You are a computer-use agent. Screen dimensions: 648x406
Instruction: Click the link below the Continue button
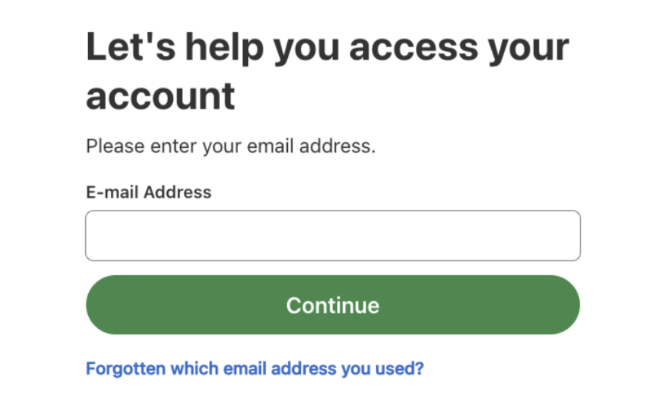pyautogui.click(x=255, y=369)
